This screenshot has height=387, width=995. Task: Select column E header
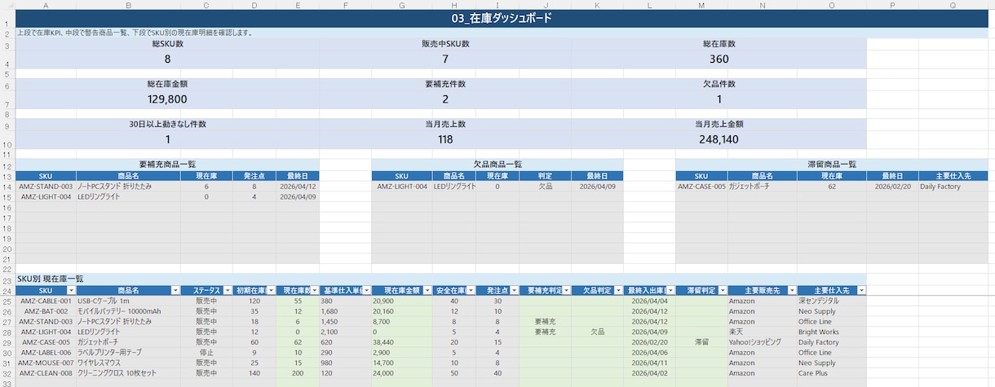(298, 5)
